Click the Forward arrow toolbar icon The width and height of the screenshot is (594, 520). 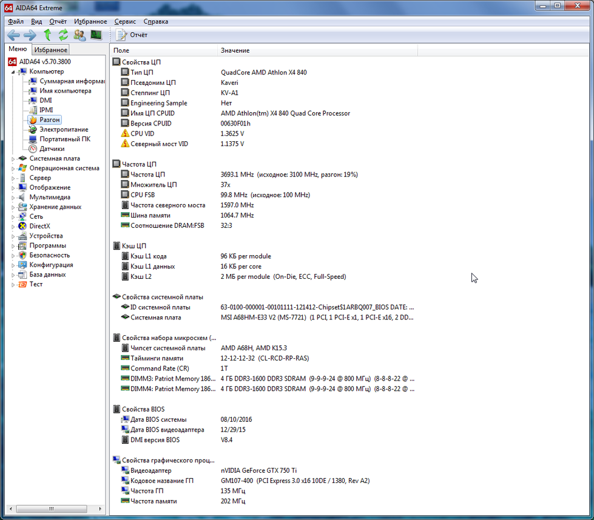coord(30,35)
